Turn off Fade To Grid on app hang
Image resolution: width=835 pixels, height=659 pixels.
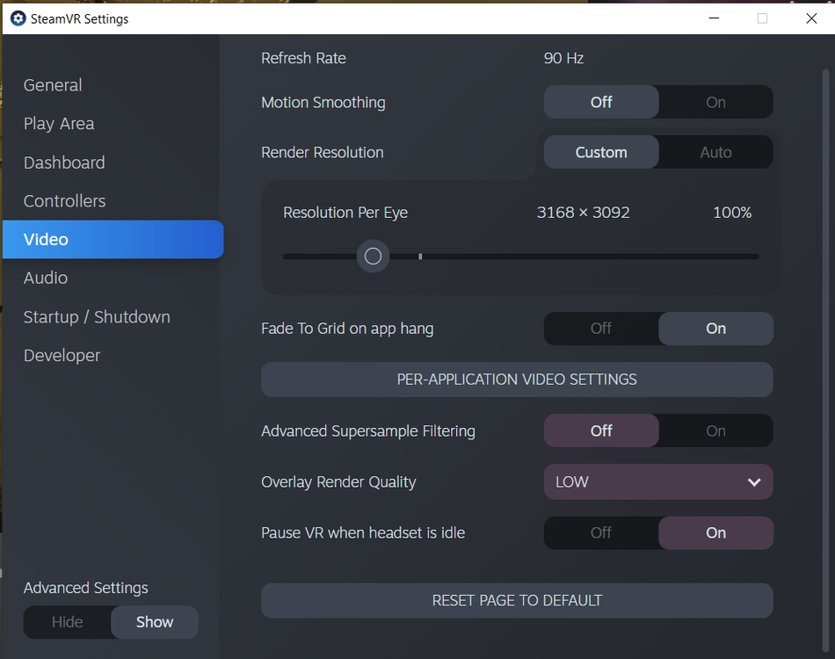[x=600, y=328]
